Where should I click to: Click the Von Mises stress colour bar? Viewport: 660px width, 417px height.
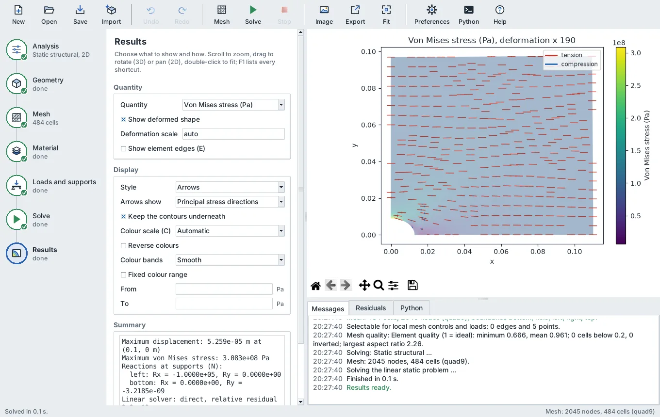(621, 145)
